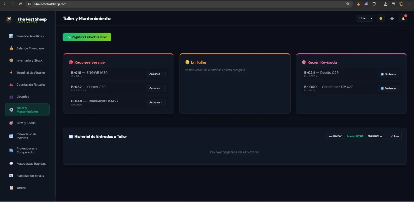
Task: Click the Calendario de Eventos calendar icon
Action: (x=11, y=136)
